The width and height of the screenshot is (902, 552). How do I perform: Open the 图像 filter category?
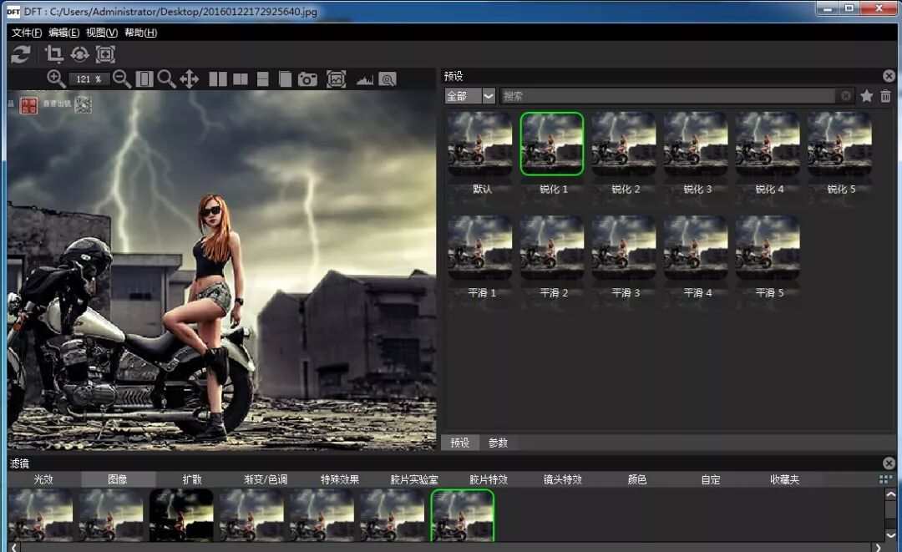pos(118,479)
